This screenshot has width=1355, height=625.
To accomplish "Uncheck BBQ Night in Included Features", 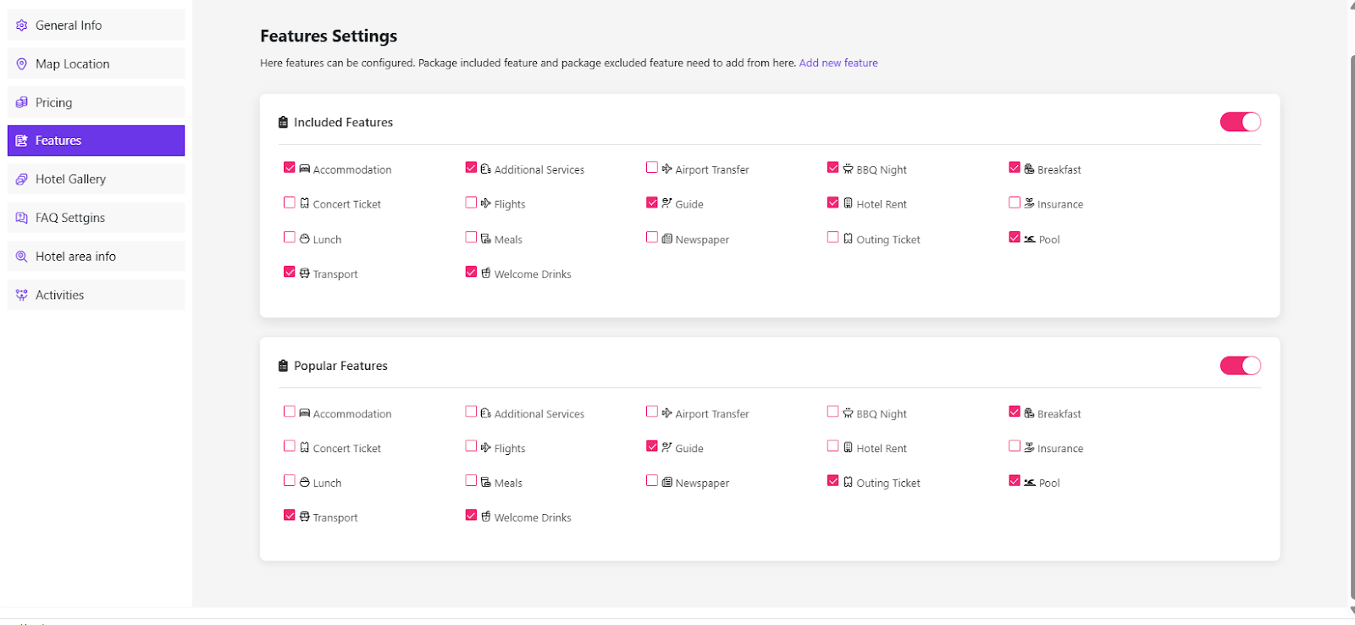I will tap(833, 168).
